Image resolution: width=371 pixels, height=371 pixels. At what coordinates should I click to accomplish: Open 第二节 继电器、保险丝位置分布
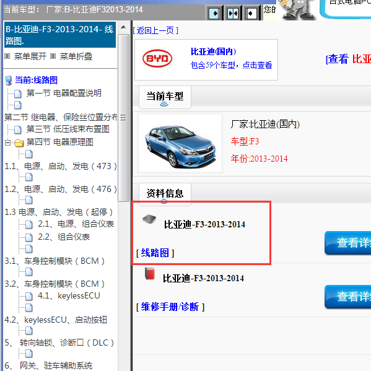click(61, 117)
